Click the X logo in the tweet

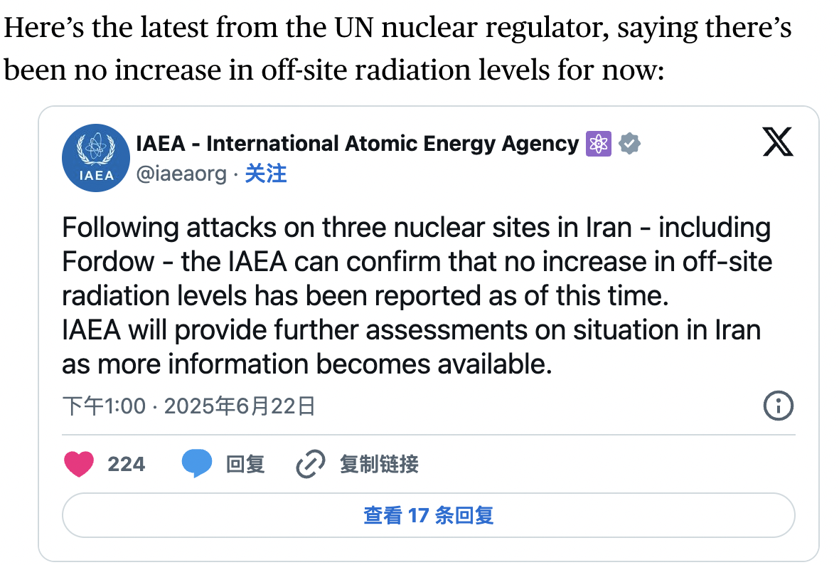point(777,141)
